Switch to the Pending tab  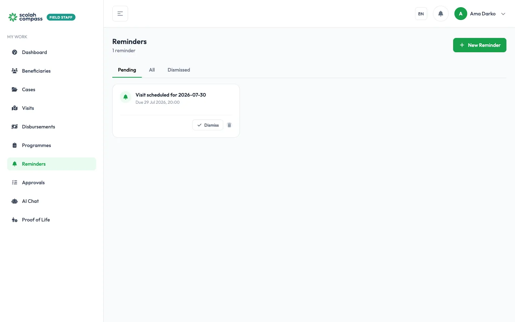coord(127,70)
